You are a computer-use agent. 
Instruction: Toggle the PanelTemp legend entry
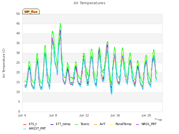pyautogui.click(x=121, y=124)
